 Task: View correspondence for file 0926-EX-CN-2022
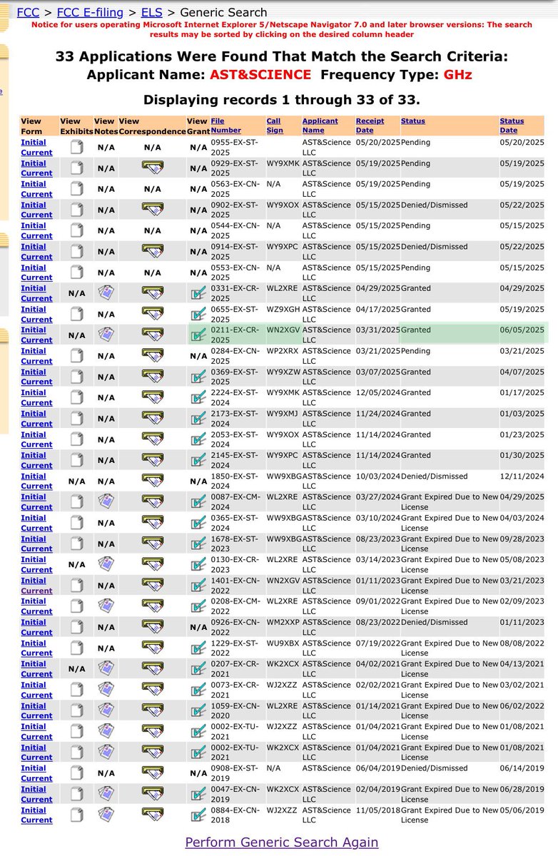(x=152, y=627)
